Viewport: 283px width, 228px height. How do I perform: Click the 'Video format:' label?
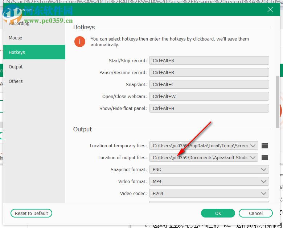[132, 182]
